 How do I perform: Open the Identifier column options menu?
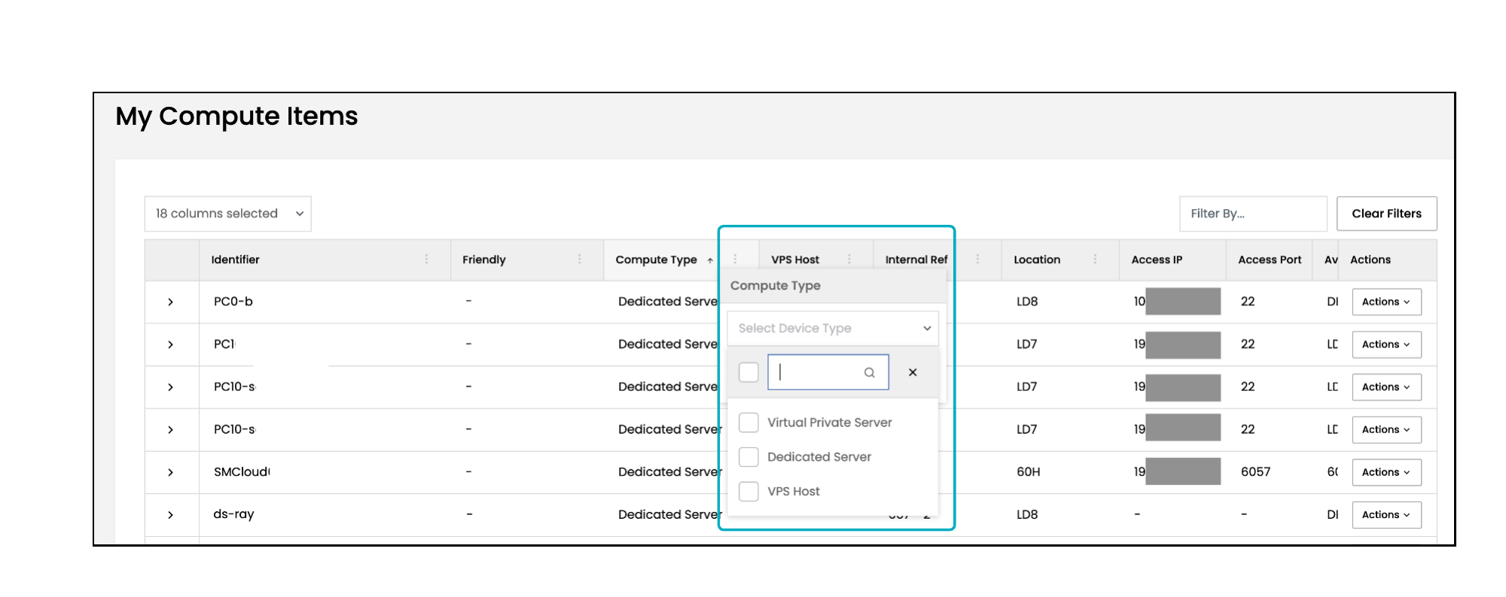click(426, 259)
